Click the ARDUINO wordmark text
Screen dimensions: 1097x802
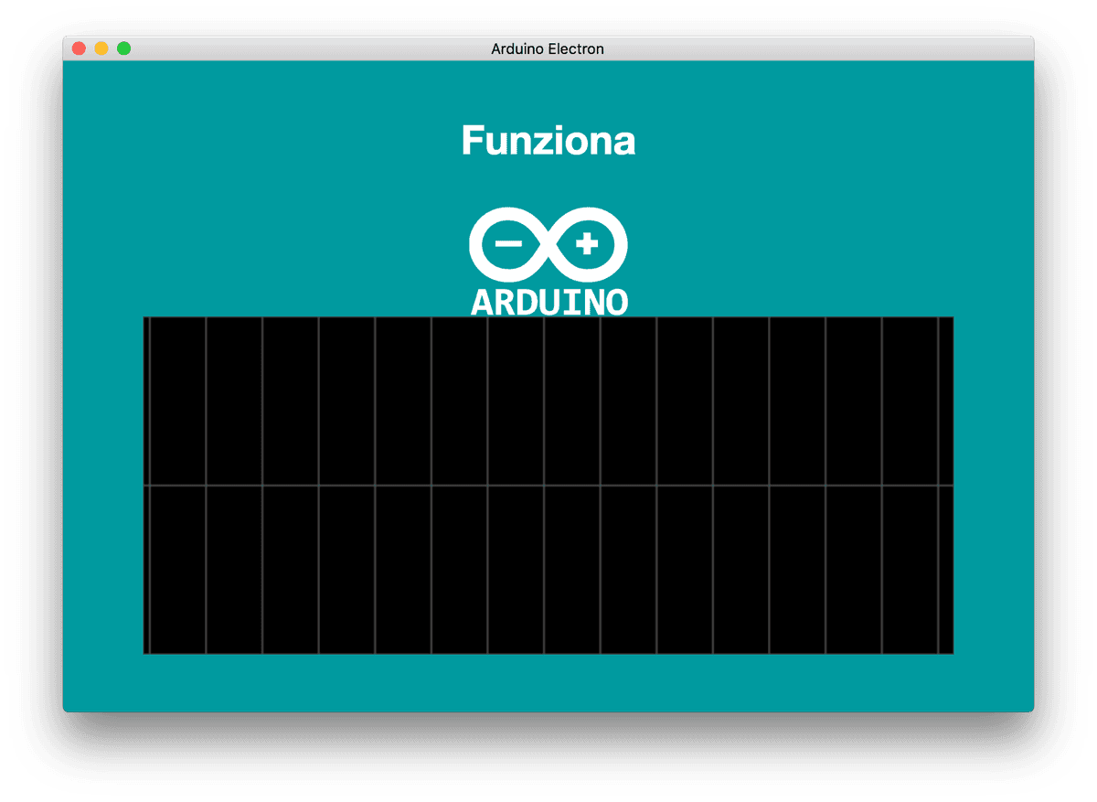click(549, 303)
